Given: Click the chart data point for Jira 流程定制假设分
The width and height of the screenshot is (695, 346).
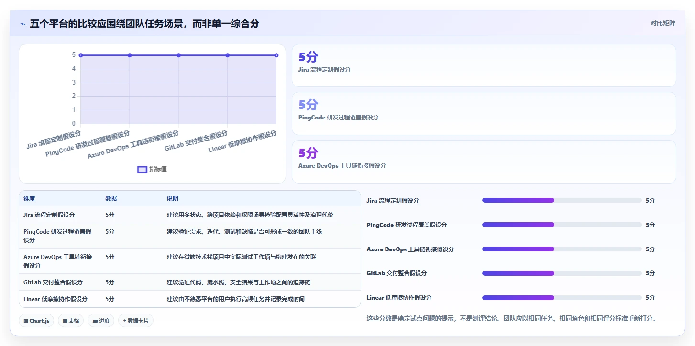Looking at the screenshot, I should click(81, 55).
